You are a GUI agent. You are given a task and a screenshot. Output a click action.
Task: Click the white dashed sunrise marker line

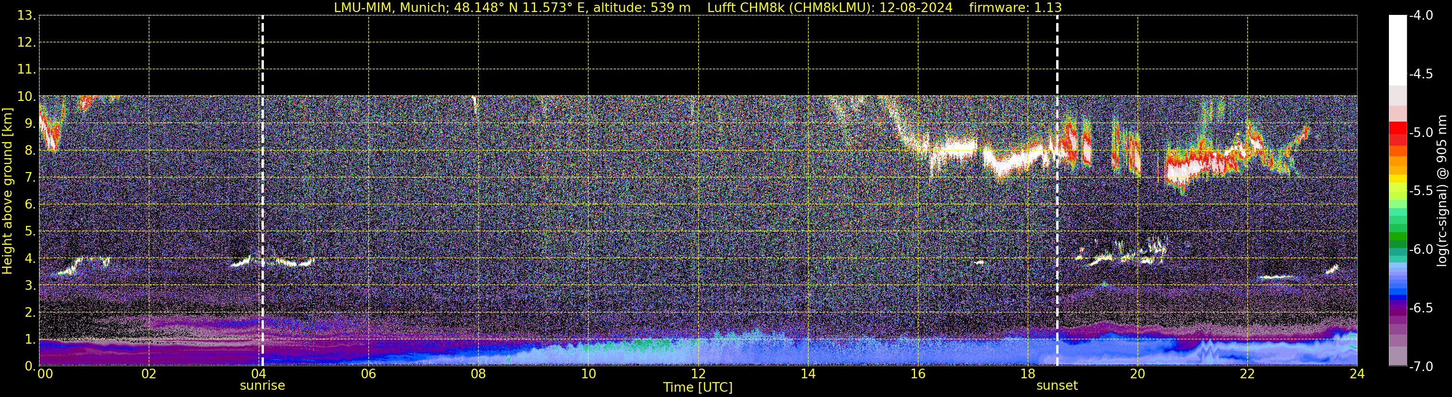(262, 191)
